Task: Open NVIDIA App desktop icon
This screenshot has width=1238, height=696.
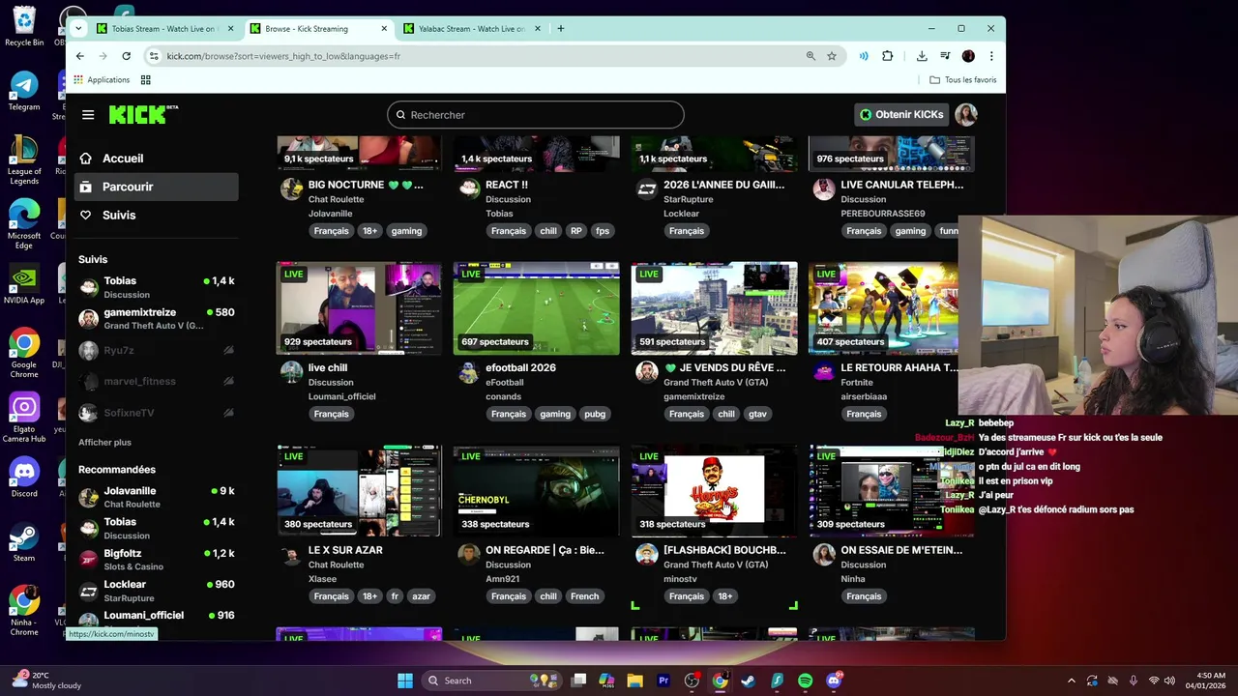Action: pyautogui.click(x=24, y=285)
